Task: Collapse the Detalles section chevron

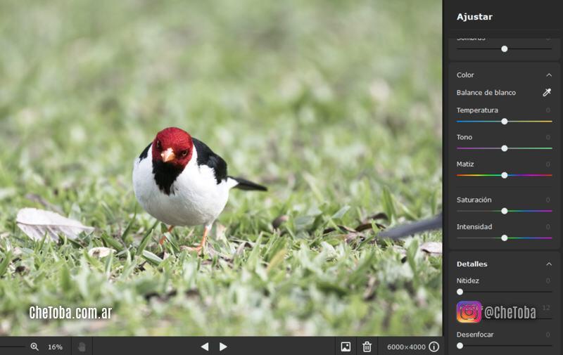Action: tap(549, 264)
